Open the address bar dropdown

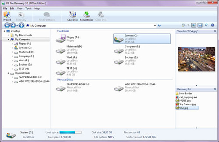click(155, 26)
